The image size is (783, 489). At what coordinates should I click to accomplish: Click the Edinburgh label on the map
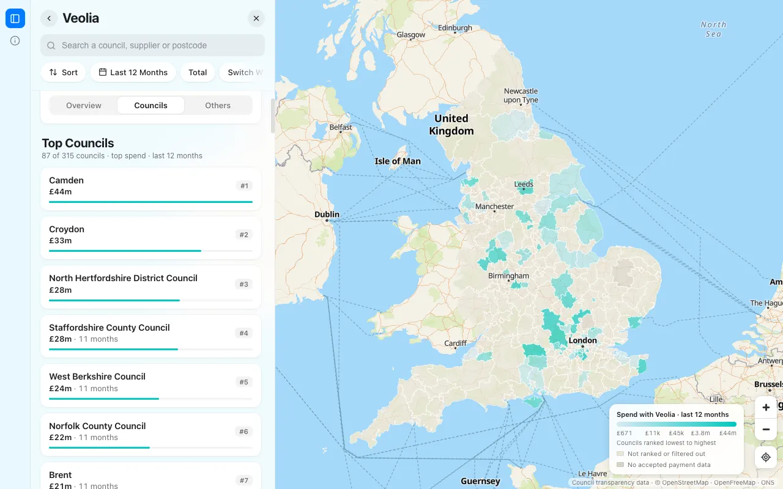point(455,28)
